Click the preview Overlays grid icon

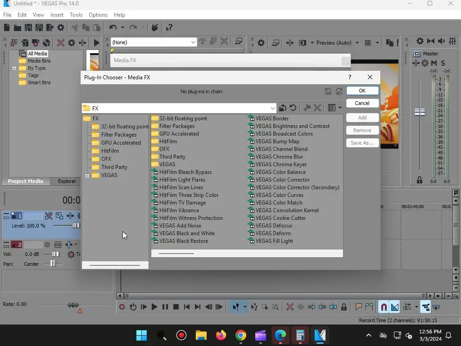[367, 43]
